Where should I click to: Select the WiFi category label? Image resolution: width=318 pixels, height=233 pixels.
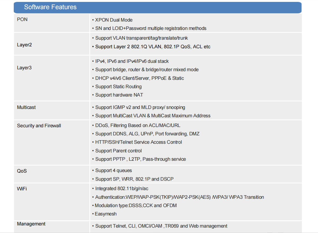22,189
